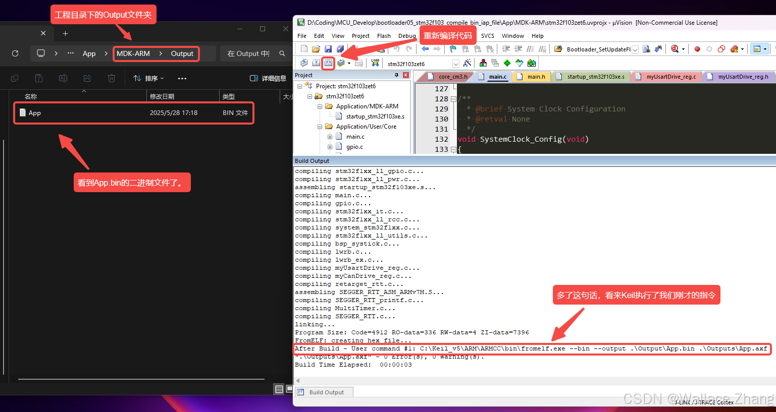The height and width of the screenshot is (412, 776).
Task: Comment out the selection icon
Action: tap(530, 49)
